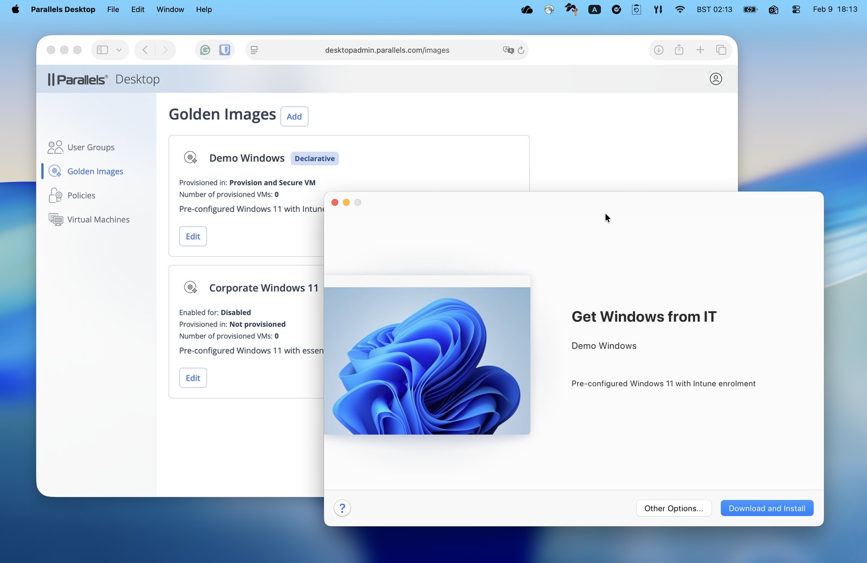Screen dimensions: 867x563
Task: Open Control Center in menu bar
Action: tap(796, 9)
